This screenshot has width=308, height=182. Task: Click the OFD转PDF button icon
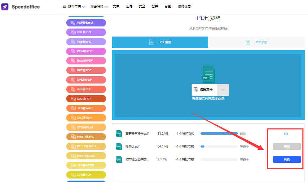point(73,80)
